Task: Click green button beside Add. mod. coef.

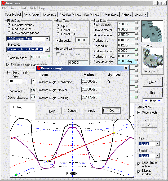Action: click(x=136, y=49)
